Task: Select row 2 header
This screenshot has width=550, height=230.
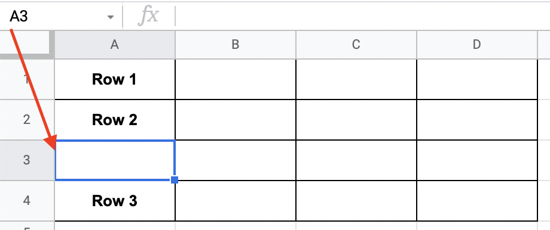Action: point(27,120)
